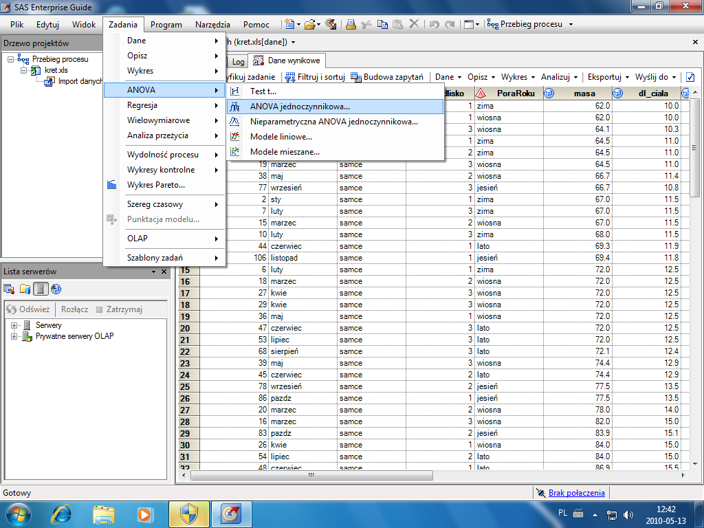Click the Budowa zapytań button
Image resolution: width=704 pixels, height=528 pixels.
coord(387,77)
